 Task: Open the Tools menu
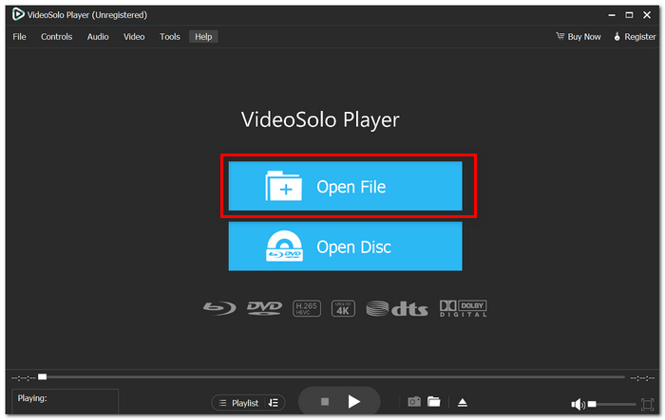[170, 37]
